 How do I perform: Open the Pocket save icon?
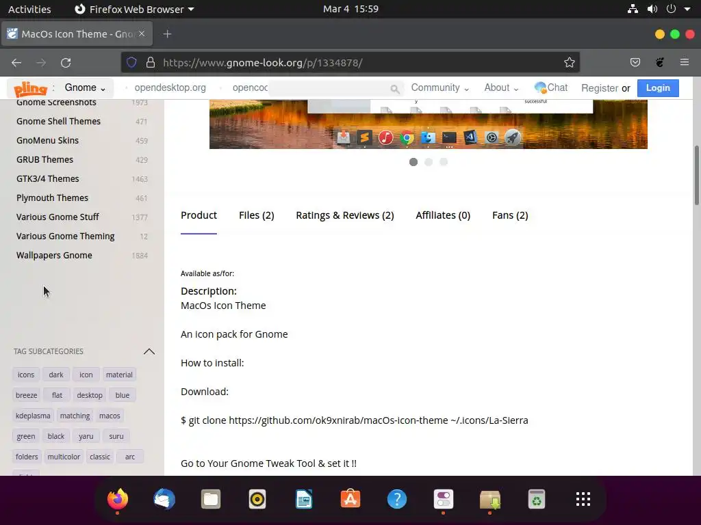click(x=635, y=62)
